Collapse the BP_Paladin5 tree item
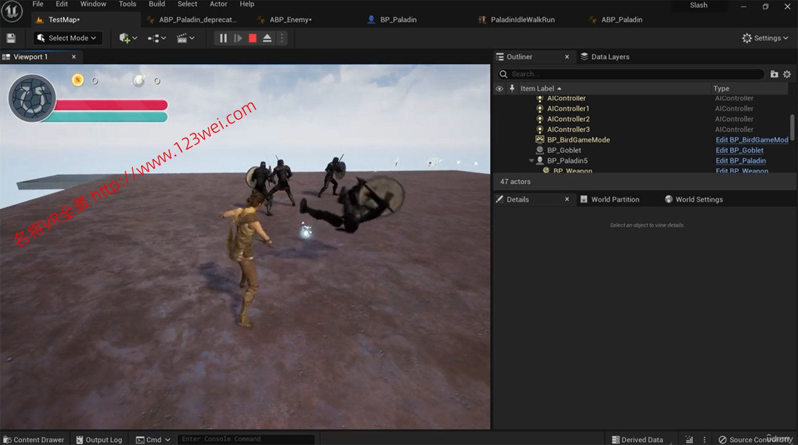 pos(531,161)
